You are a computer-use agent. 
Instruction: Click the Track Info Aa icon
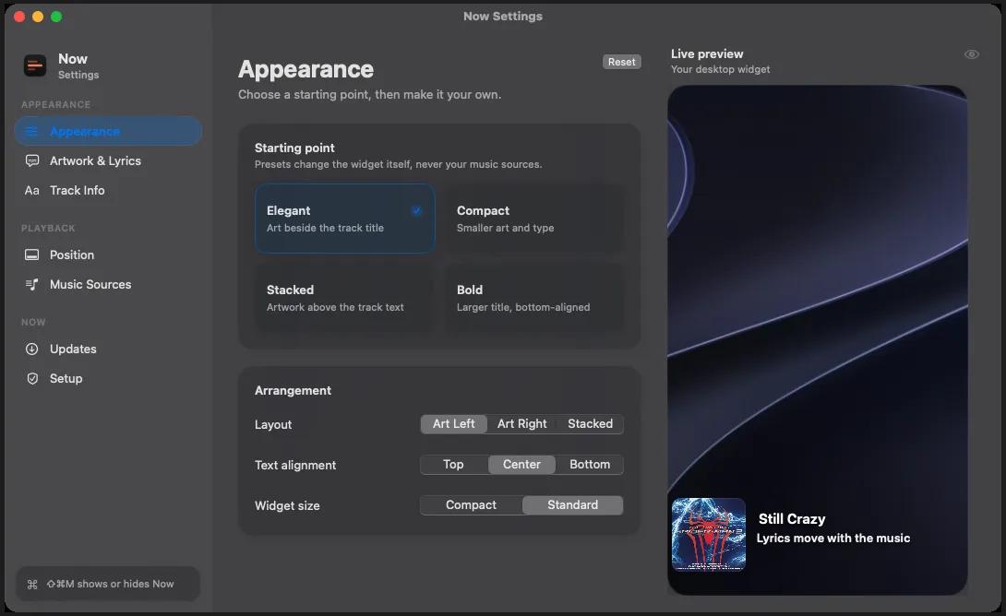pyautogui.click(x=31, y=190)
